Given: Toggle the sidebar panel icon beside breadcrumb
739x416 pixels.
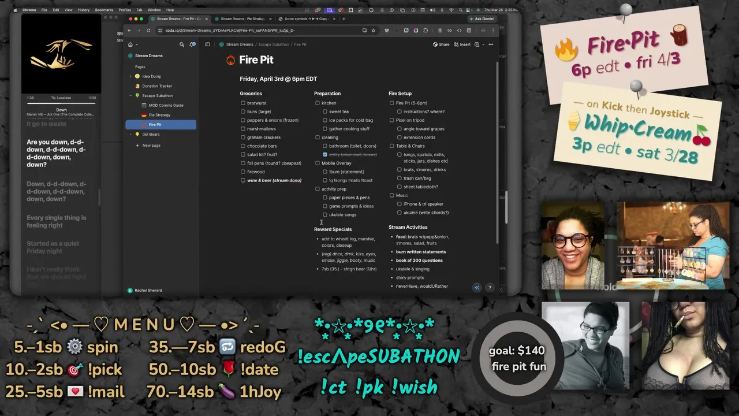Looking at the screenshot, I should coord(208,44).
